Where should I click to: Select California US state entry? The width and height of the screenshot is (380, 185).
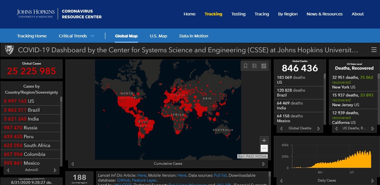353,117
